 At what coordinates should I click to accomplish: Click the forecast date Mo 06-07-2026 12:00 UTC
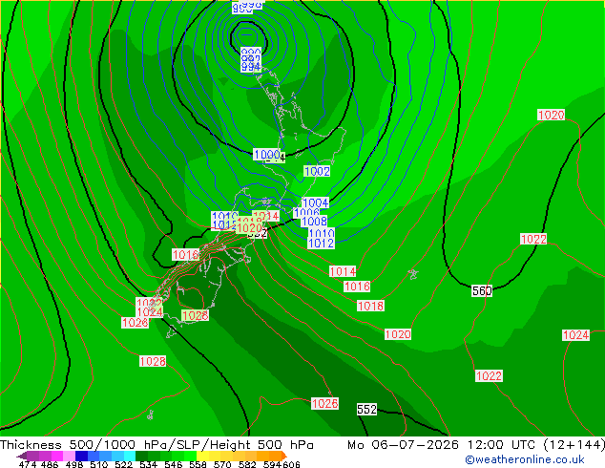443,444
